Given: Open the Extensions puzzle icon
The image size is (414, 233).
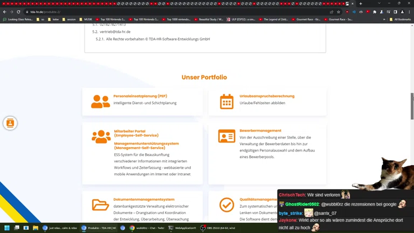Looking at the screenshot, I should (375, 12).
